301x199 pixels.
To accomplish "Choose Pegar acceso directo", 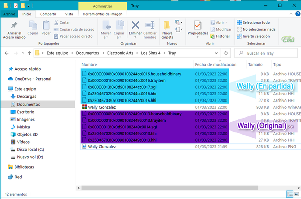I will (73, 36).
